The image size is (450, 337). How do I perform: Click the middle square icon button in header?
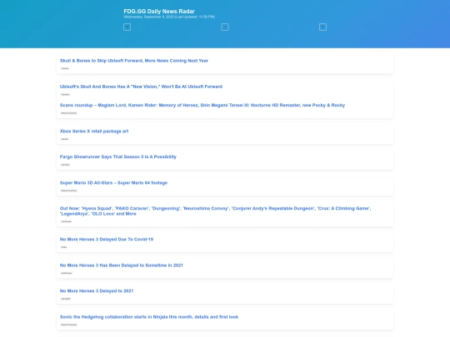pyautogui.click(x=225, y=27)
